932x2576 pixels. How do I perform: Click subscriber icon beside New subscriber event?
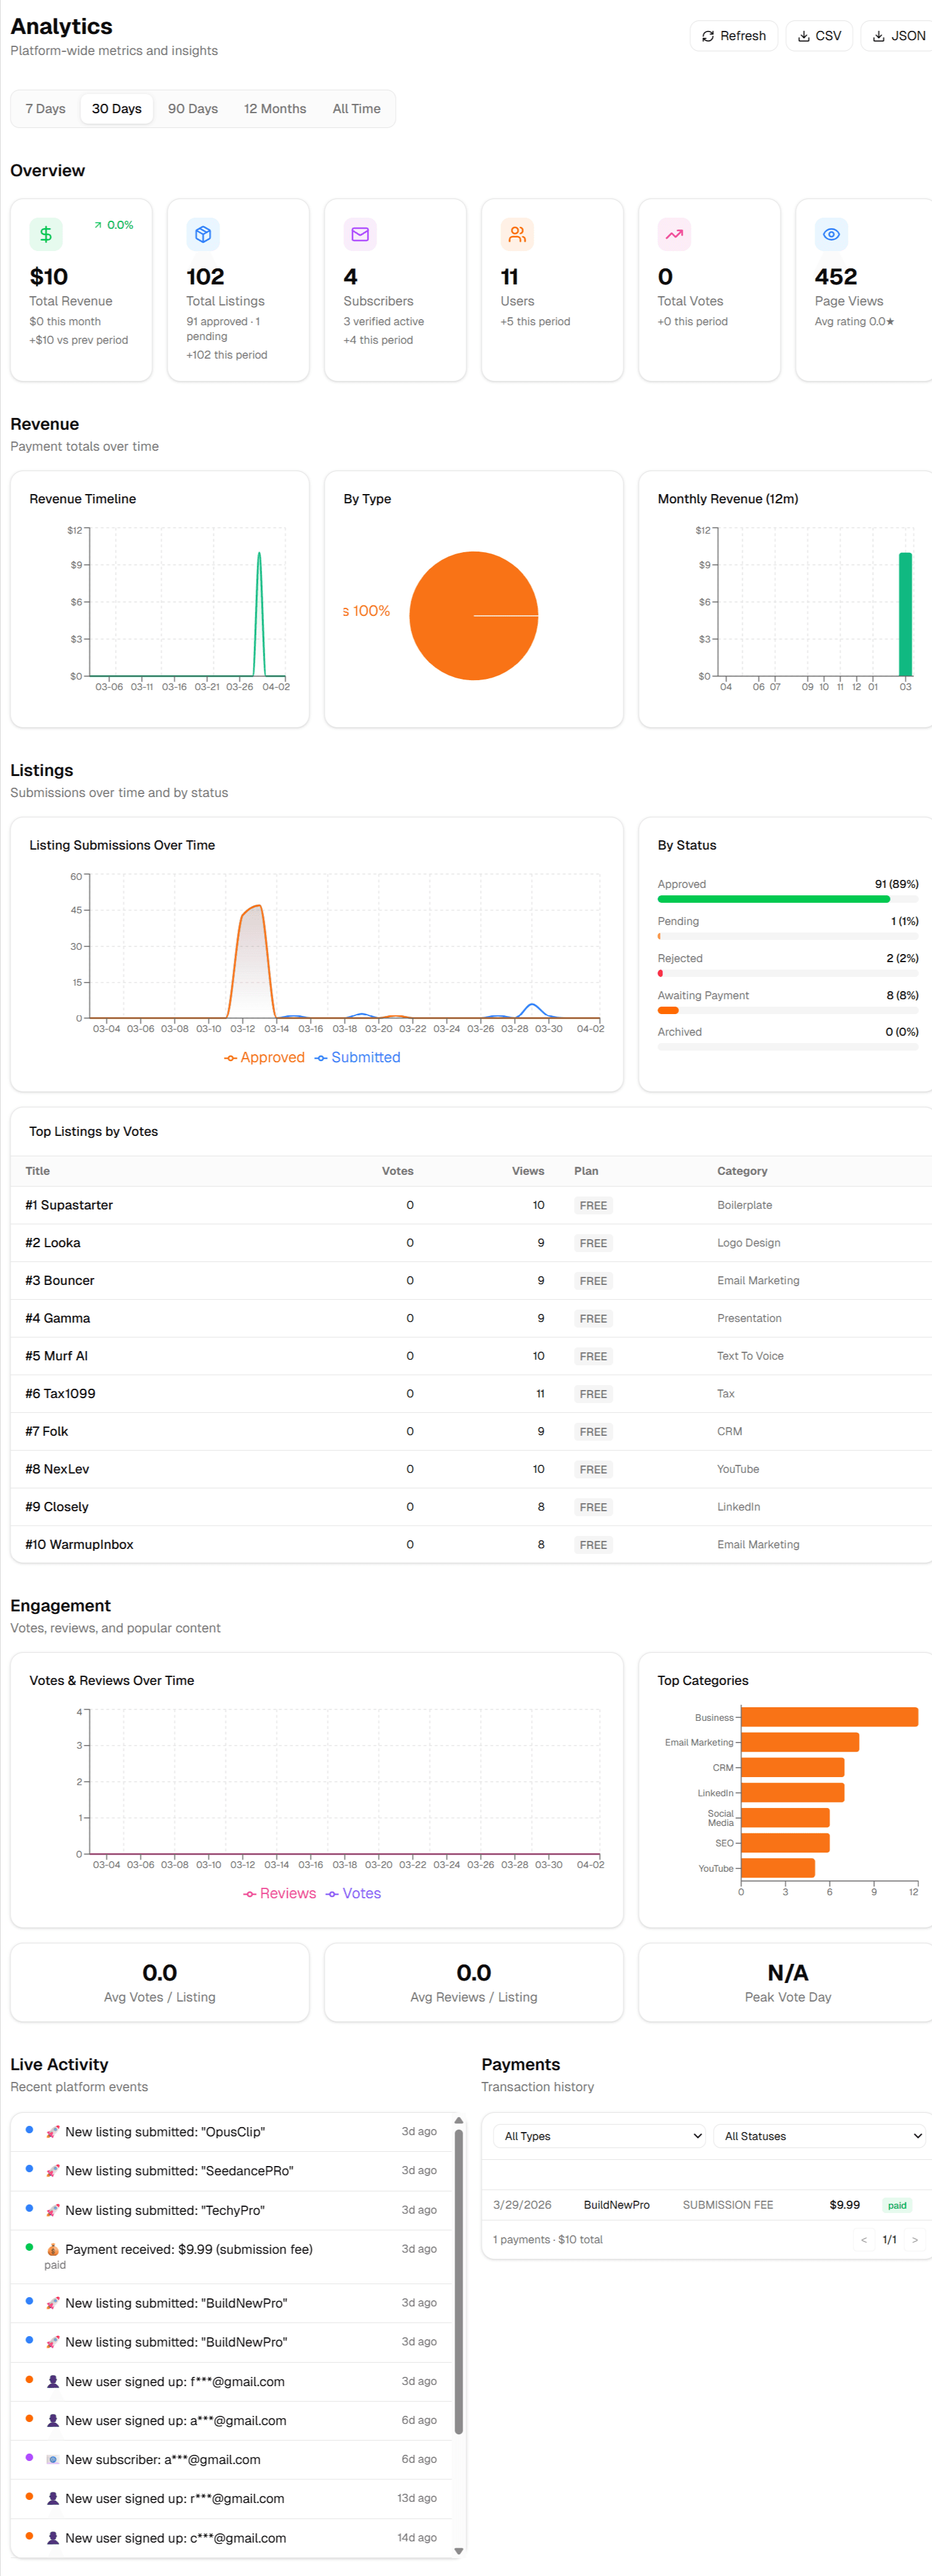53,2460
